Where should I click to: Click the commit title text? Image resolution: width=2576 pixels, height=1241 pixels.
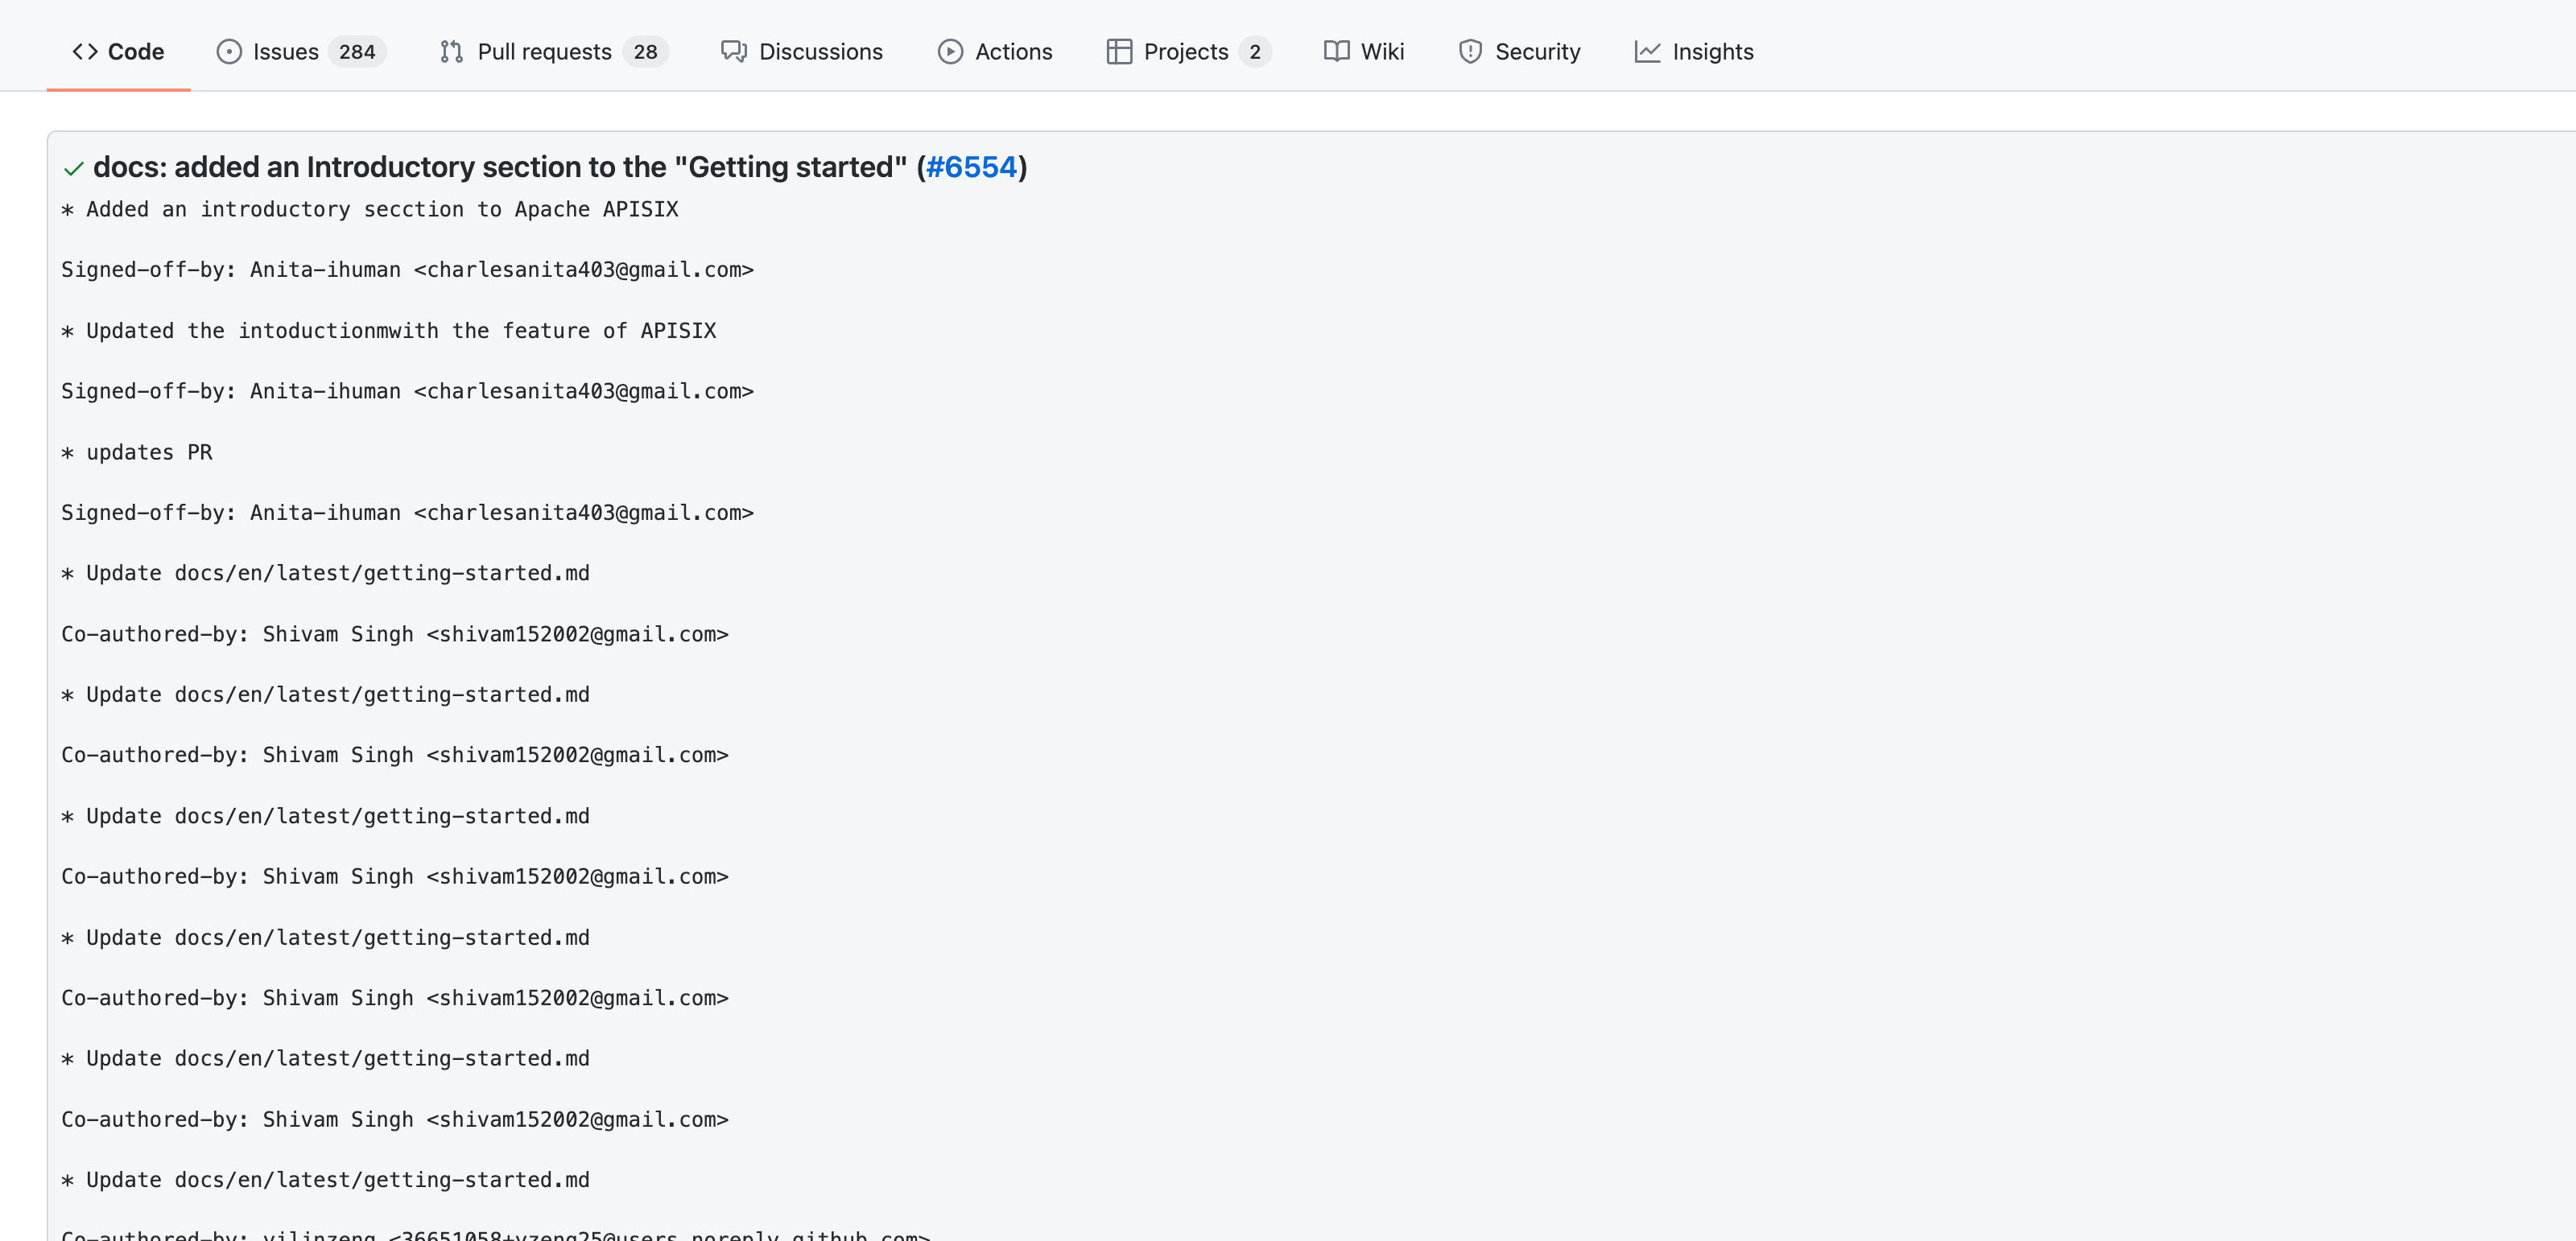click(500, 167)
